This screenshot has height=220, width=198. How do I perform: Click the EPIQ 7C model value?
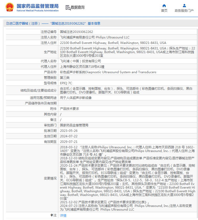point(66,83)
